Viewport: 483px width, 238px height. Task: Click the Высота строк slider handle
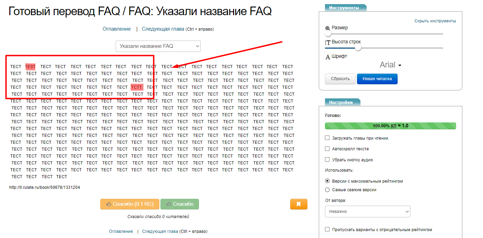pyautogui.click(x=358, y=48)
